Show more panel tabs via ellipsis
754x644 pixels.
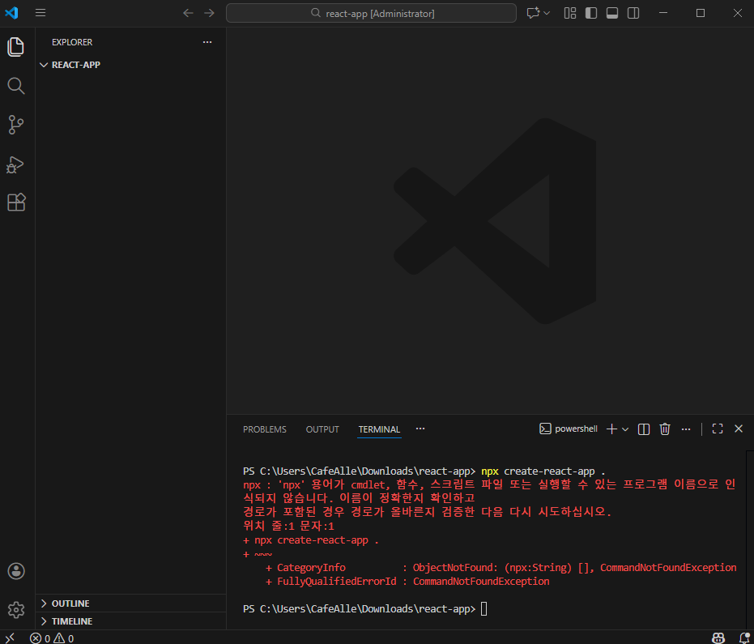tap(420, 429)
